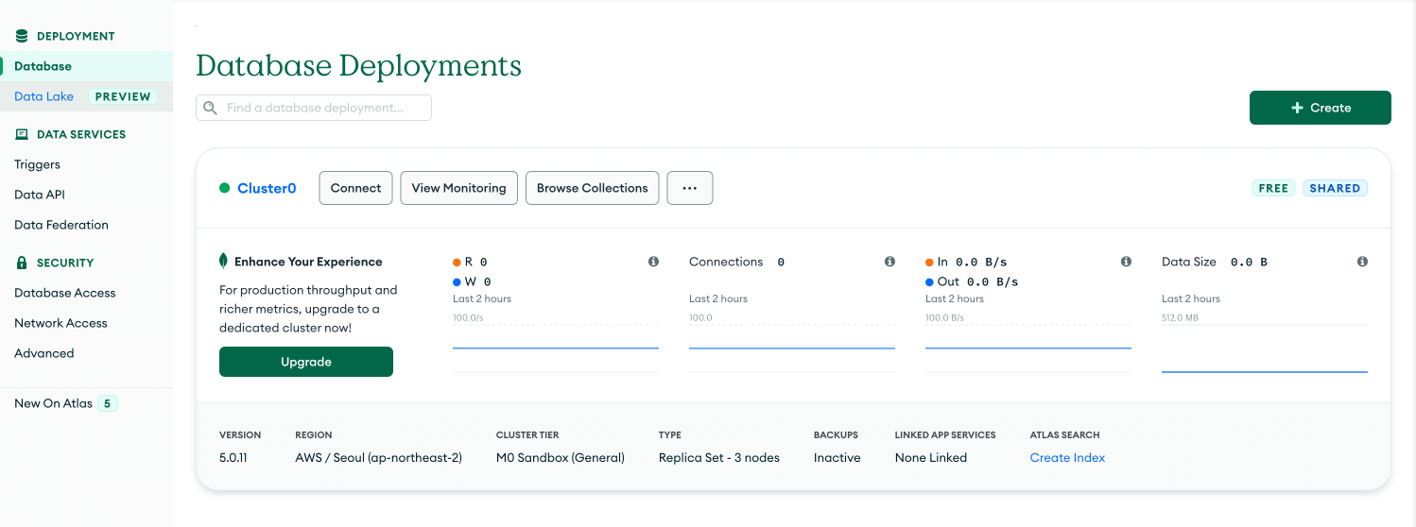
Task: Click the New On Atlas count badge 5
Action: point(108,403)
